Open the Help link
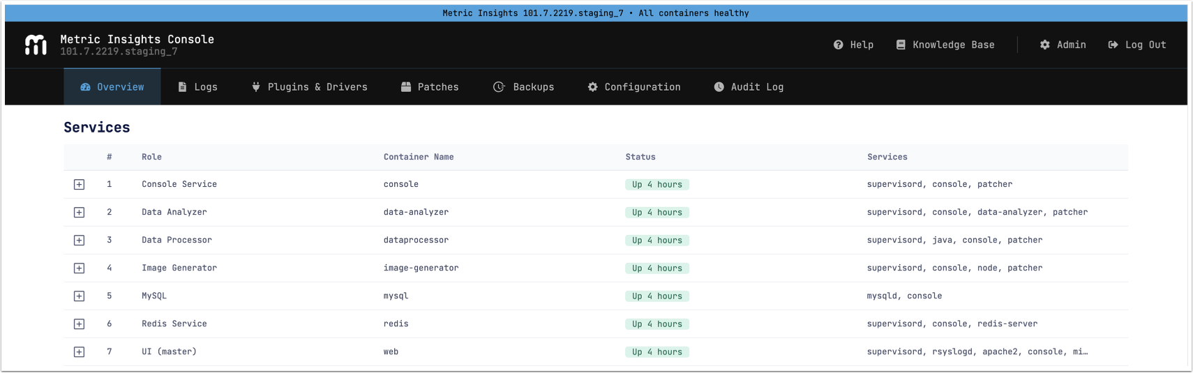 [853, 45]
